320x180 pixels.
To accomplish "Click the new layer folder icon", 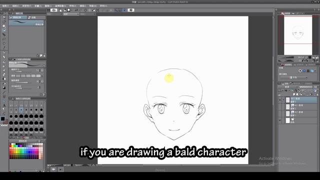I will coord(301,94).
